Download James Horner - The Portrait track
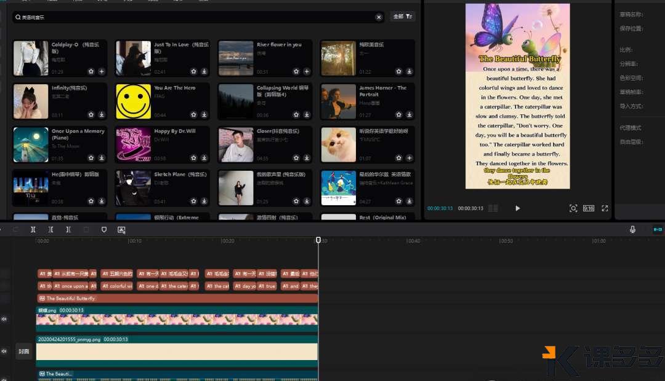This screenshot has height=381, width=665. tap(409, 115)
